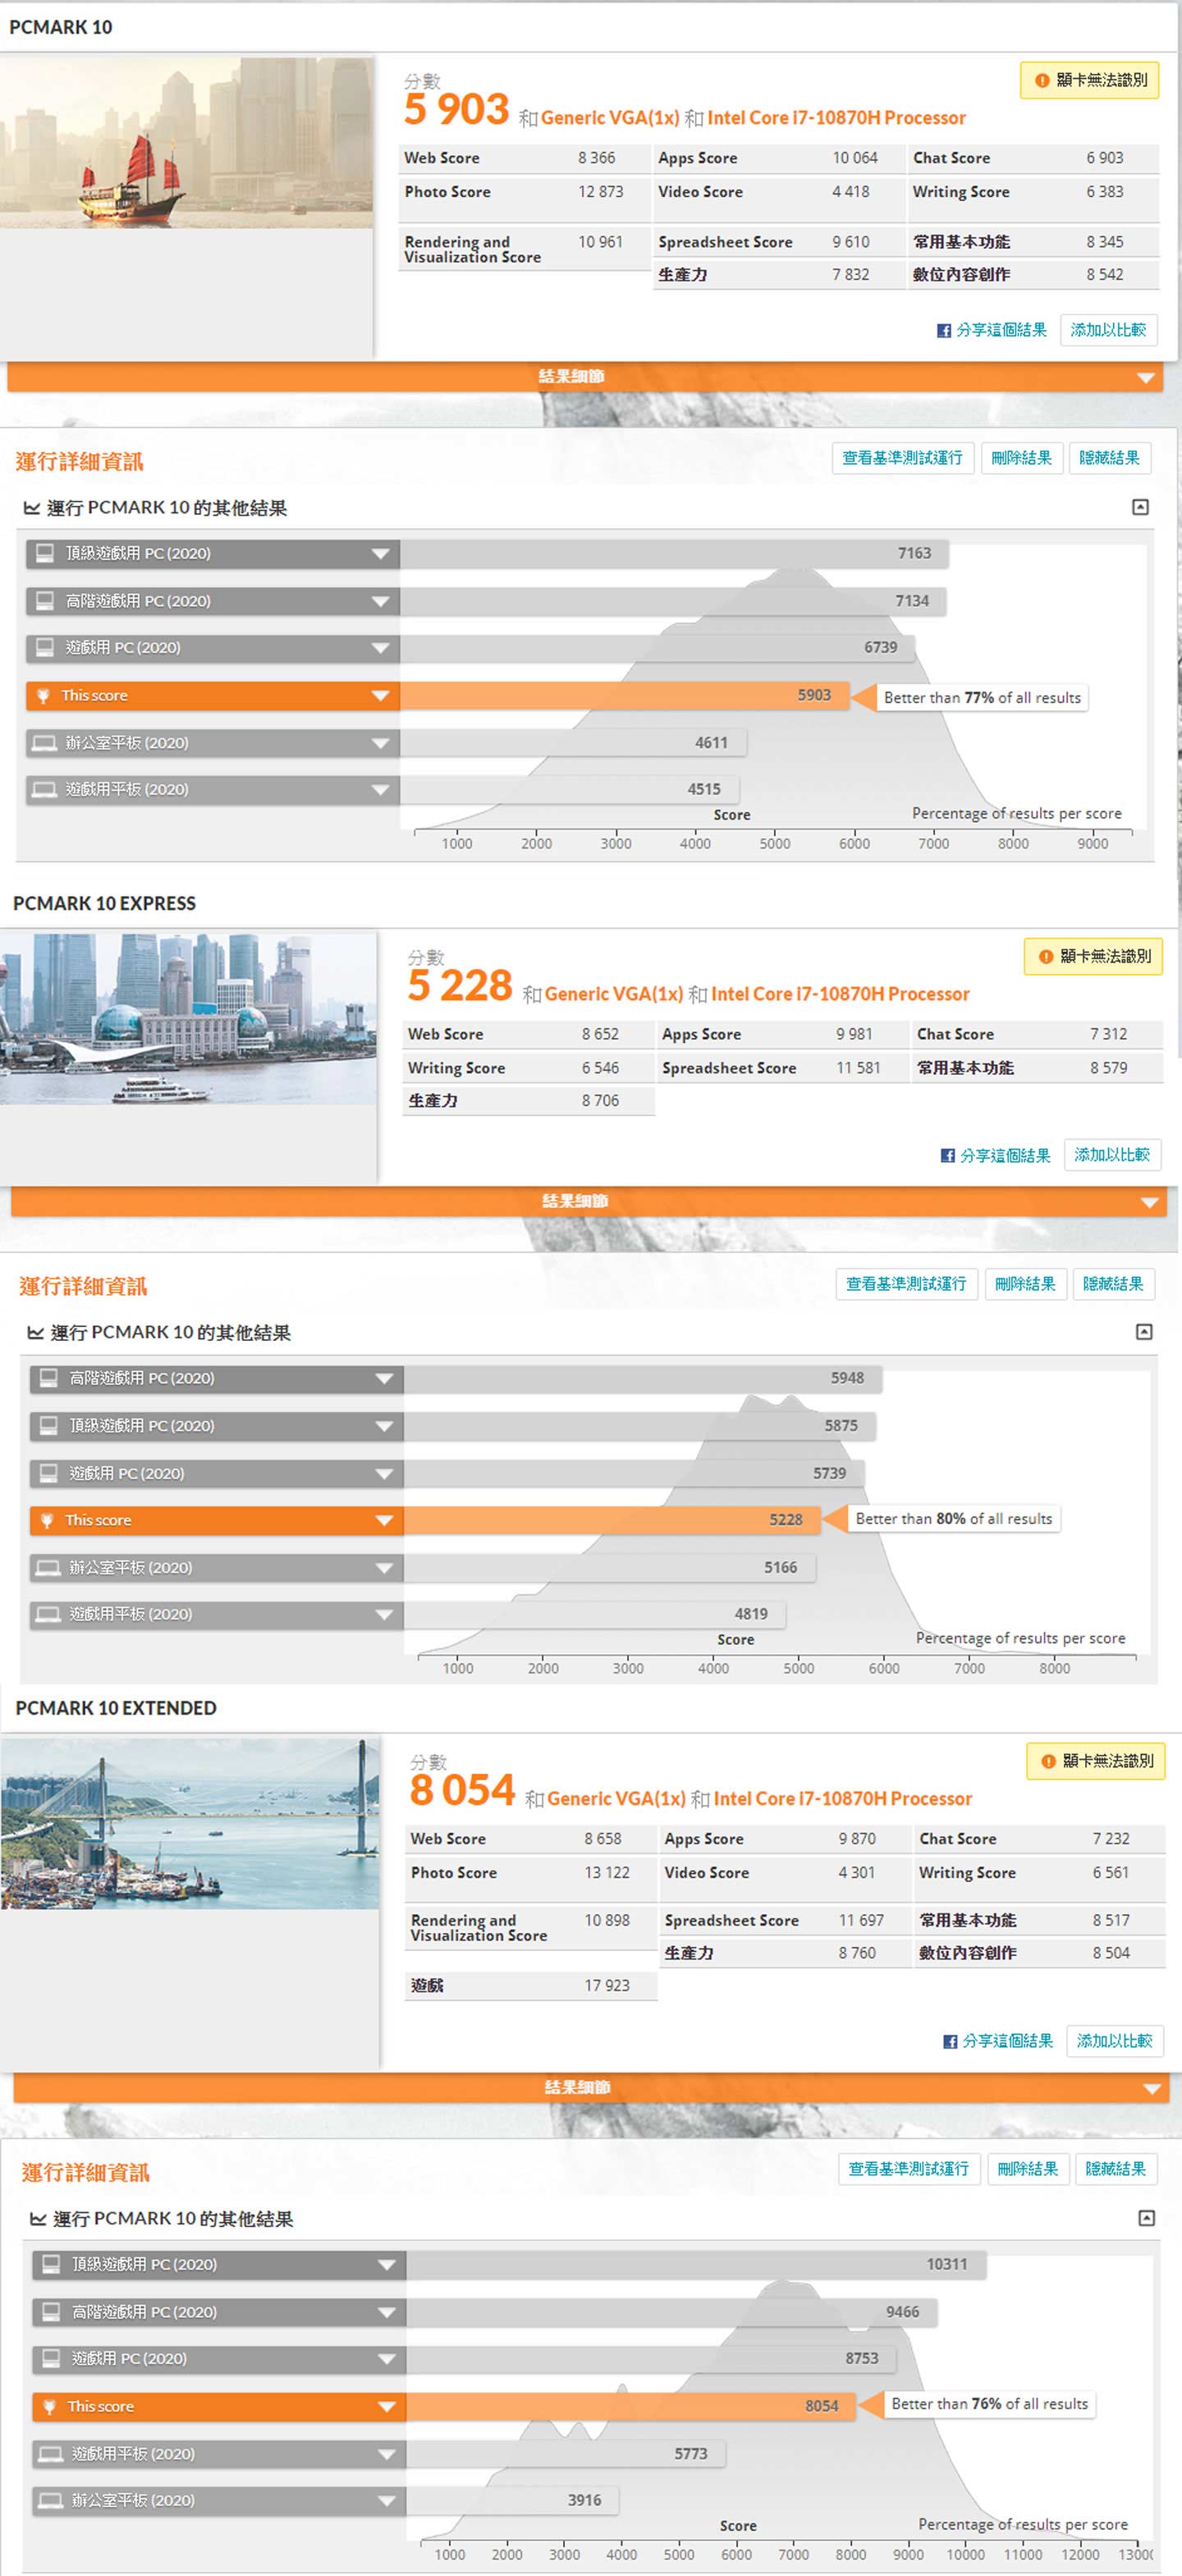The height and width of the screenshot is (2576, 1182).
Task: Click Photo Score value 12 873
Action: click(600, 192)
